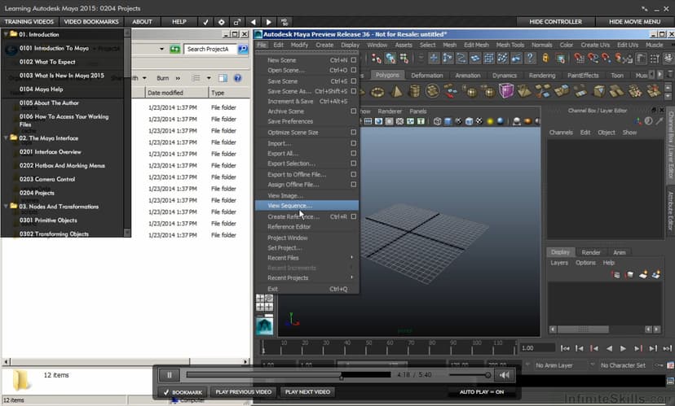Click the rightmost icon in the layer editor icon row
The height and width of the screenshot is (406, 675).
(x=656, y=274)
